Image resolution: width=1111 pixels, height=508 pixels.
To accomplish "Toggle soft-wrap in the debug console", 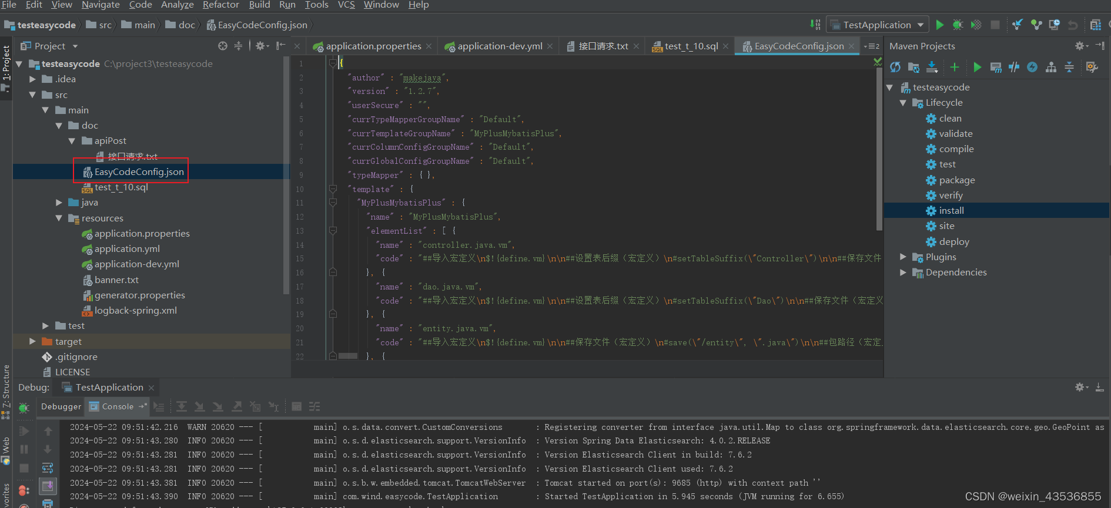I will click(x=48, y=468).
